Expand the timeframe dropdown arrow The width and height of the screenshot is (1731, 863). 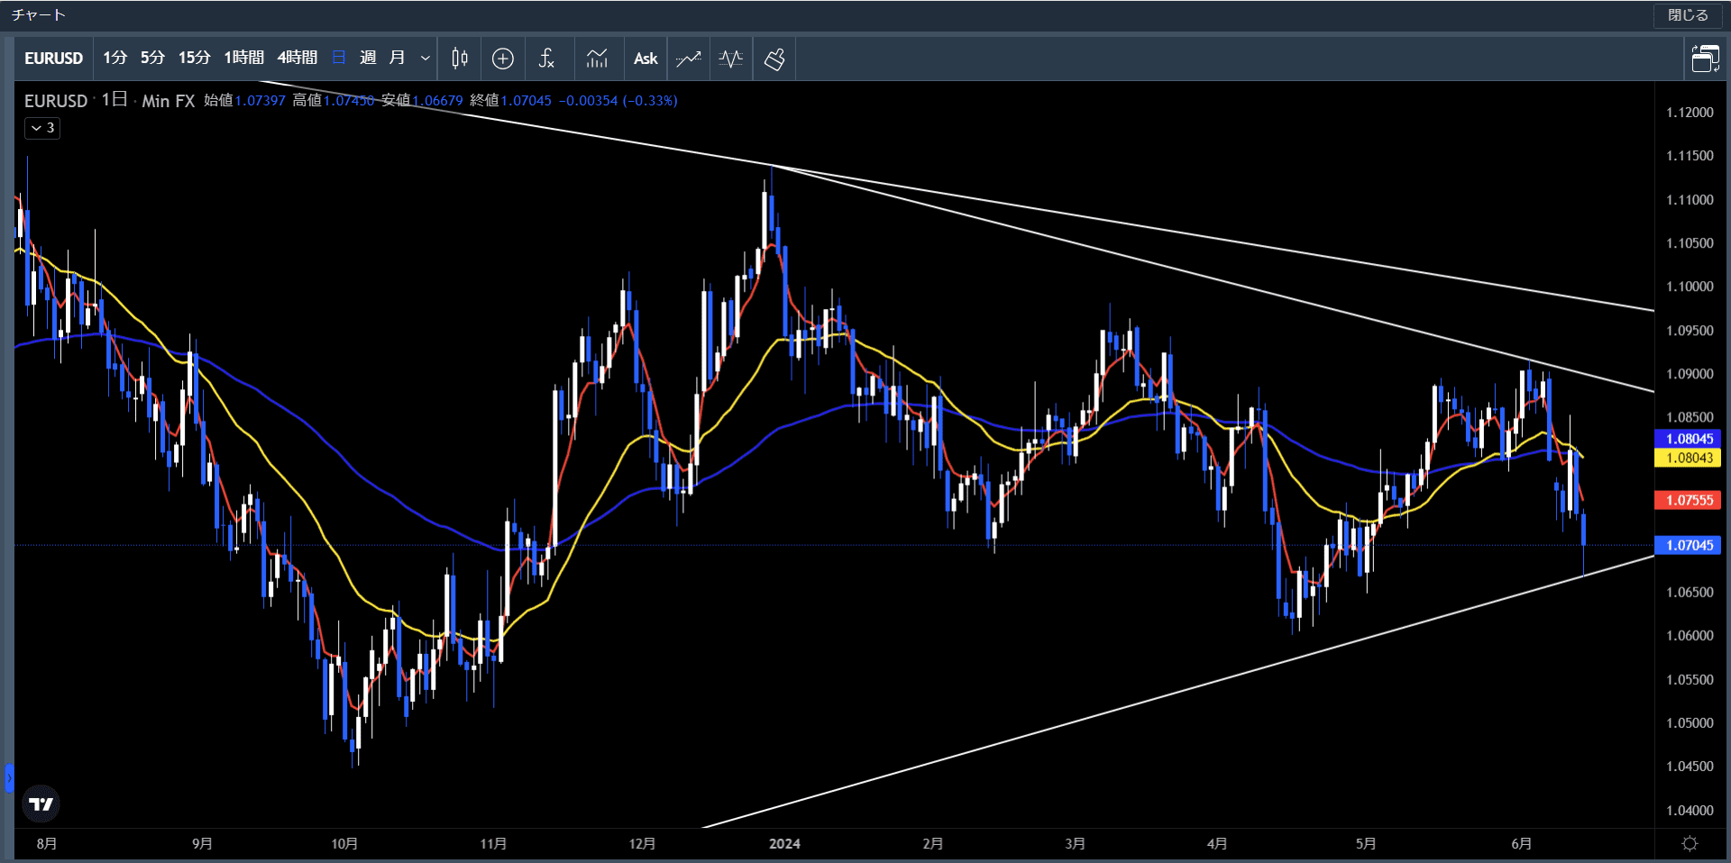click(x=426, y=59)
